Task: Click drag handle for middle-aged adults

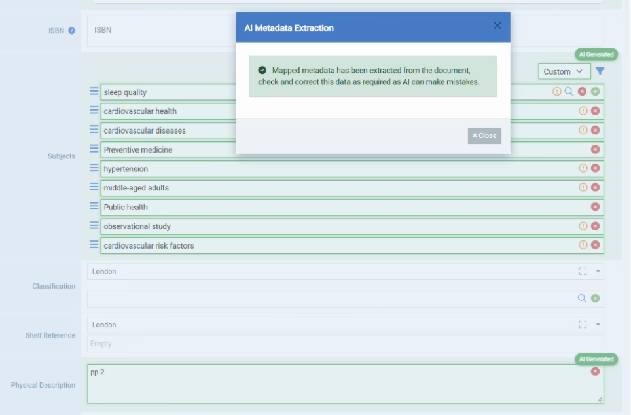Action: 94,187
